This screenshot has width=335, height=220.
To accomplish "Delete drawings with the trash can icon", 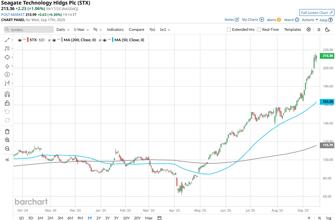I will pyautogui.click(x=7, y=131).
